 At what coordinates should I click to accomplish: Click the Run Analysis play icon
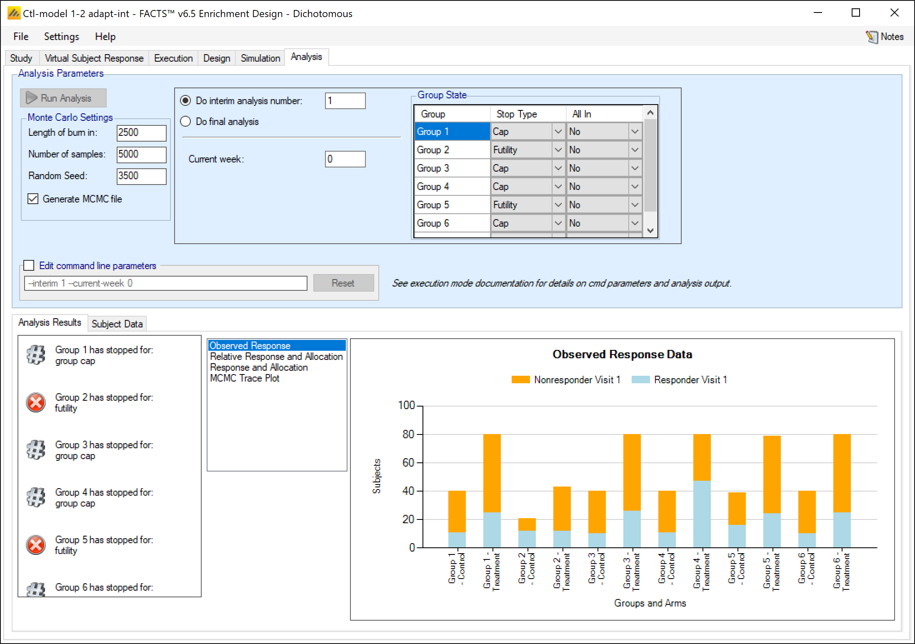tap(32, 98)
